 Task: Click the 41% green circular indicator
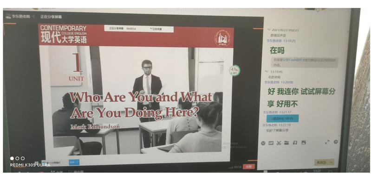(x=234, y=70)
